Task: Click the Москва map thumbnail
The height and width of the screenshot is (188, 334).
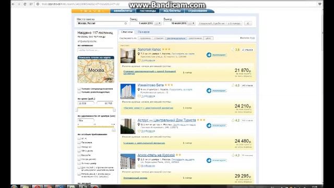Action: [96, 71]
